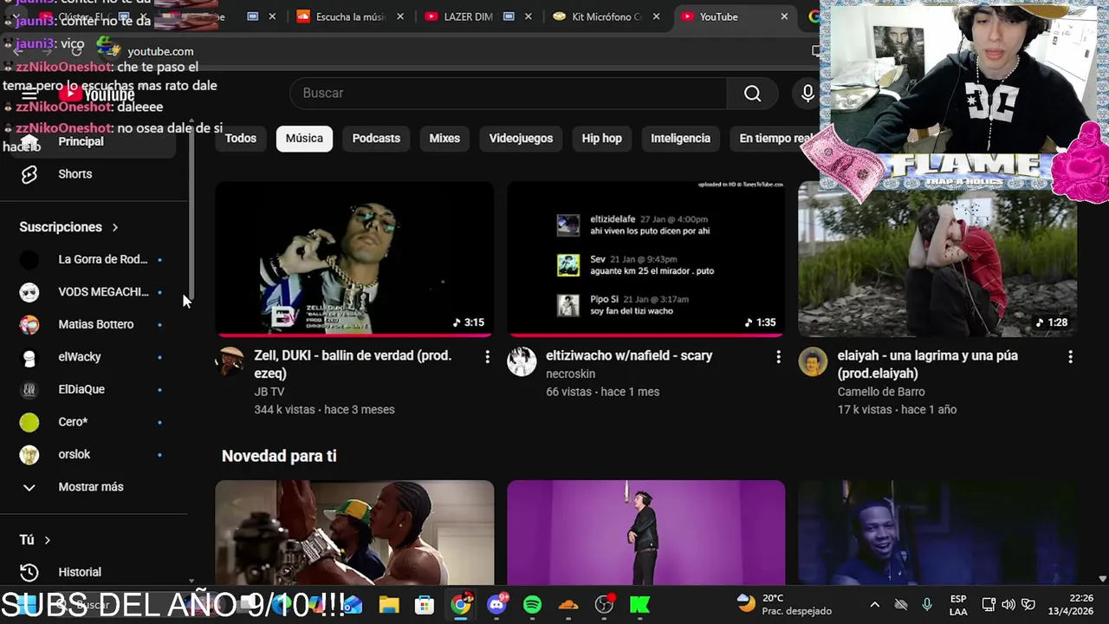Select the Videojuegos filter chip
Image resolution: width=1109 pixels, height=624 pixels.
tap(521, 139)
